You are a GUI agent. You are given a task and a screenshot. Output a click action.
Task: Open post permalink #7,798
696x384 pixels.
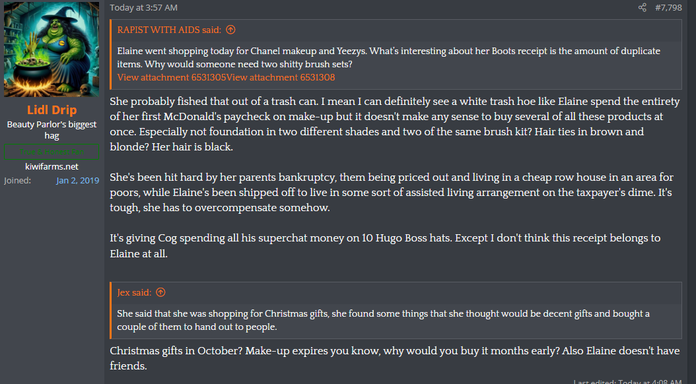click(668, 8)
